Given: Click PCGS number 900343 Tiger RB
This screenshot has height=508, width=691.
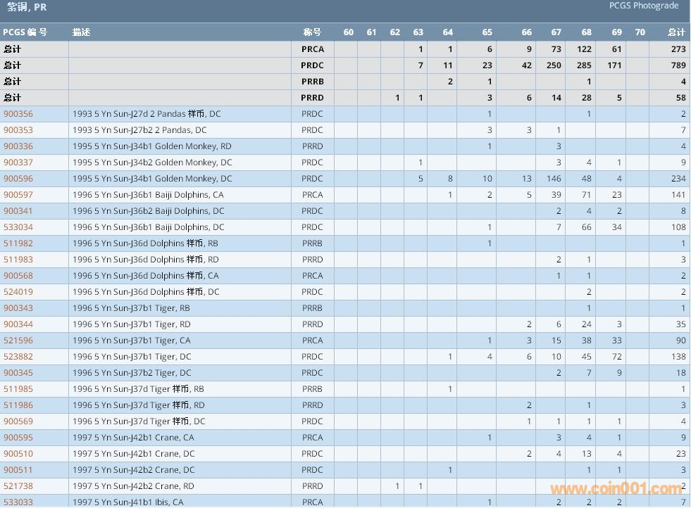Looking at the screenshot, I should click(x=18, y=308).
